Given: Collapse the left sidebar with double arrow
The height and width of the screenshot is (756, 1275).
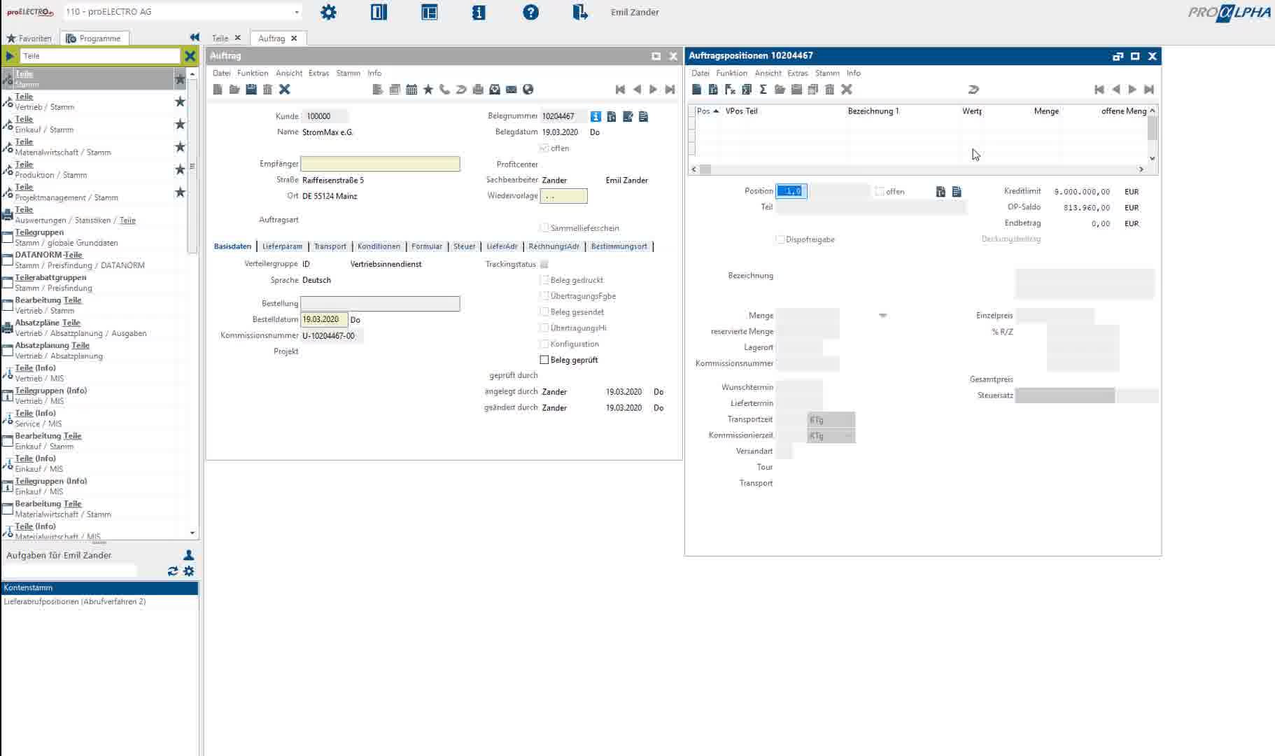Looking at the screenshot, I should coord(195,37).
